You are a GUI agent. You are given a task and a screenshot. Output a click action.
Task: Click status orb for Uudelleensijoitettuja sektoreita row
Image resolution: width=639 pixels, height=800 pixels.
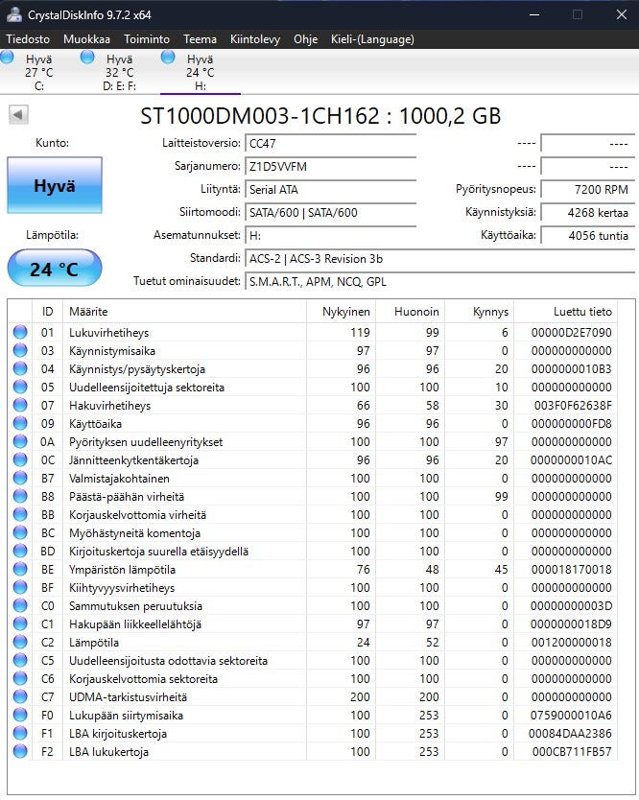20,387
